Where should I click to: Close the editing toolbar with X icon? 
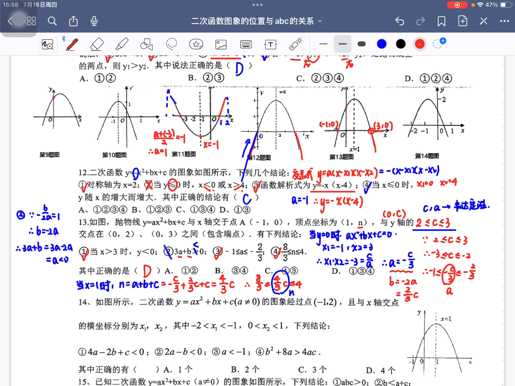[x=484, y=21]
